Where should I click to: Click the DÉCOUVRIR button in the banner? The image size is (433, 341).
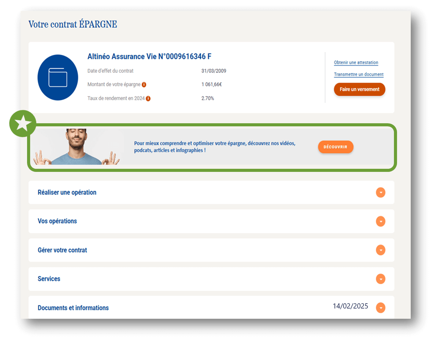[x=335, y=147]
